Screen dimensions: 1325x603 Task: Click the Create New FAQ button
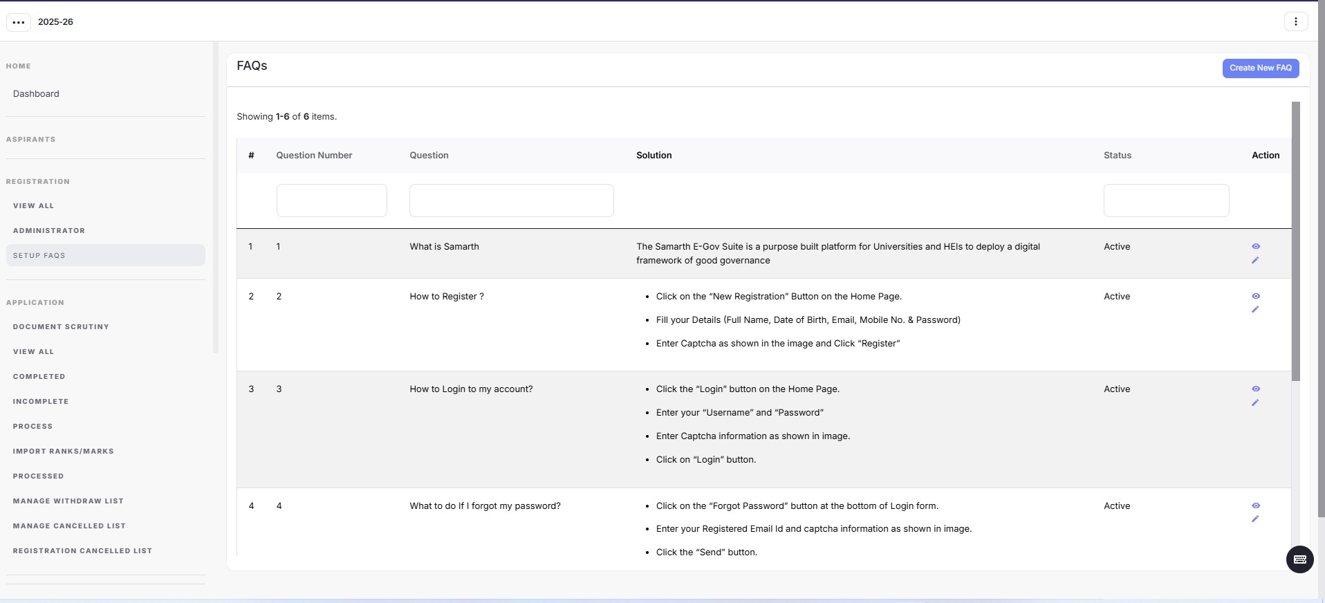click(x=1260, y=68)
